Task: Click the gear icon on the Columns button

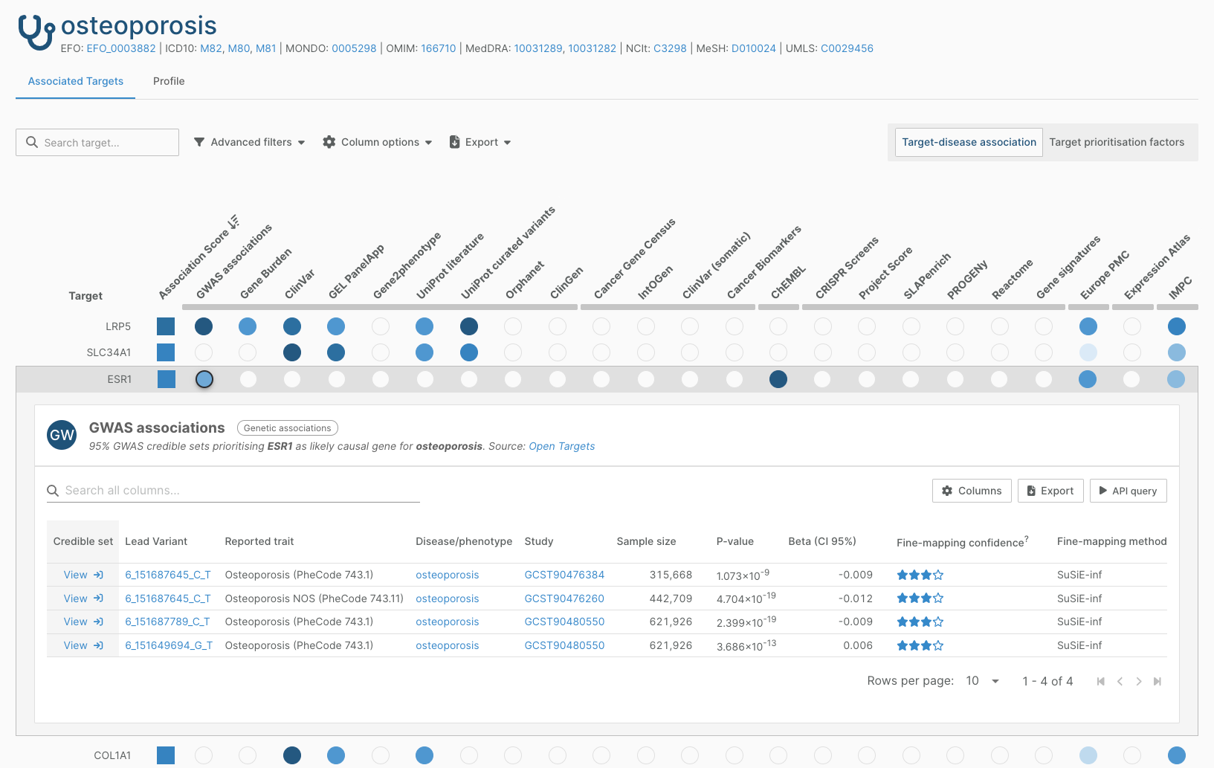Action: coord(947,491)
